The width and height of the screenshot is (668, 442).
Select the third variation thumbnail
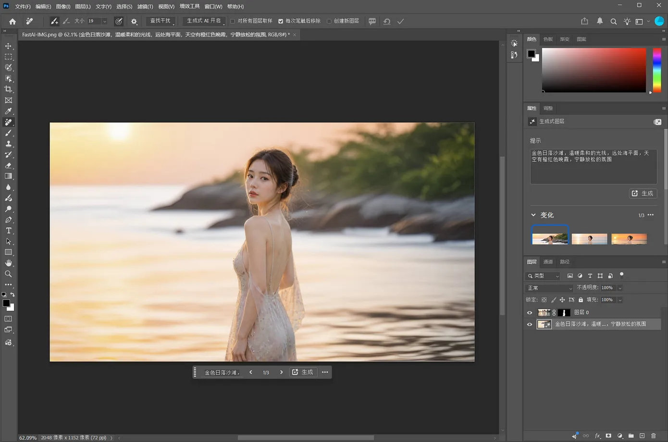(629, 239)
